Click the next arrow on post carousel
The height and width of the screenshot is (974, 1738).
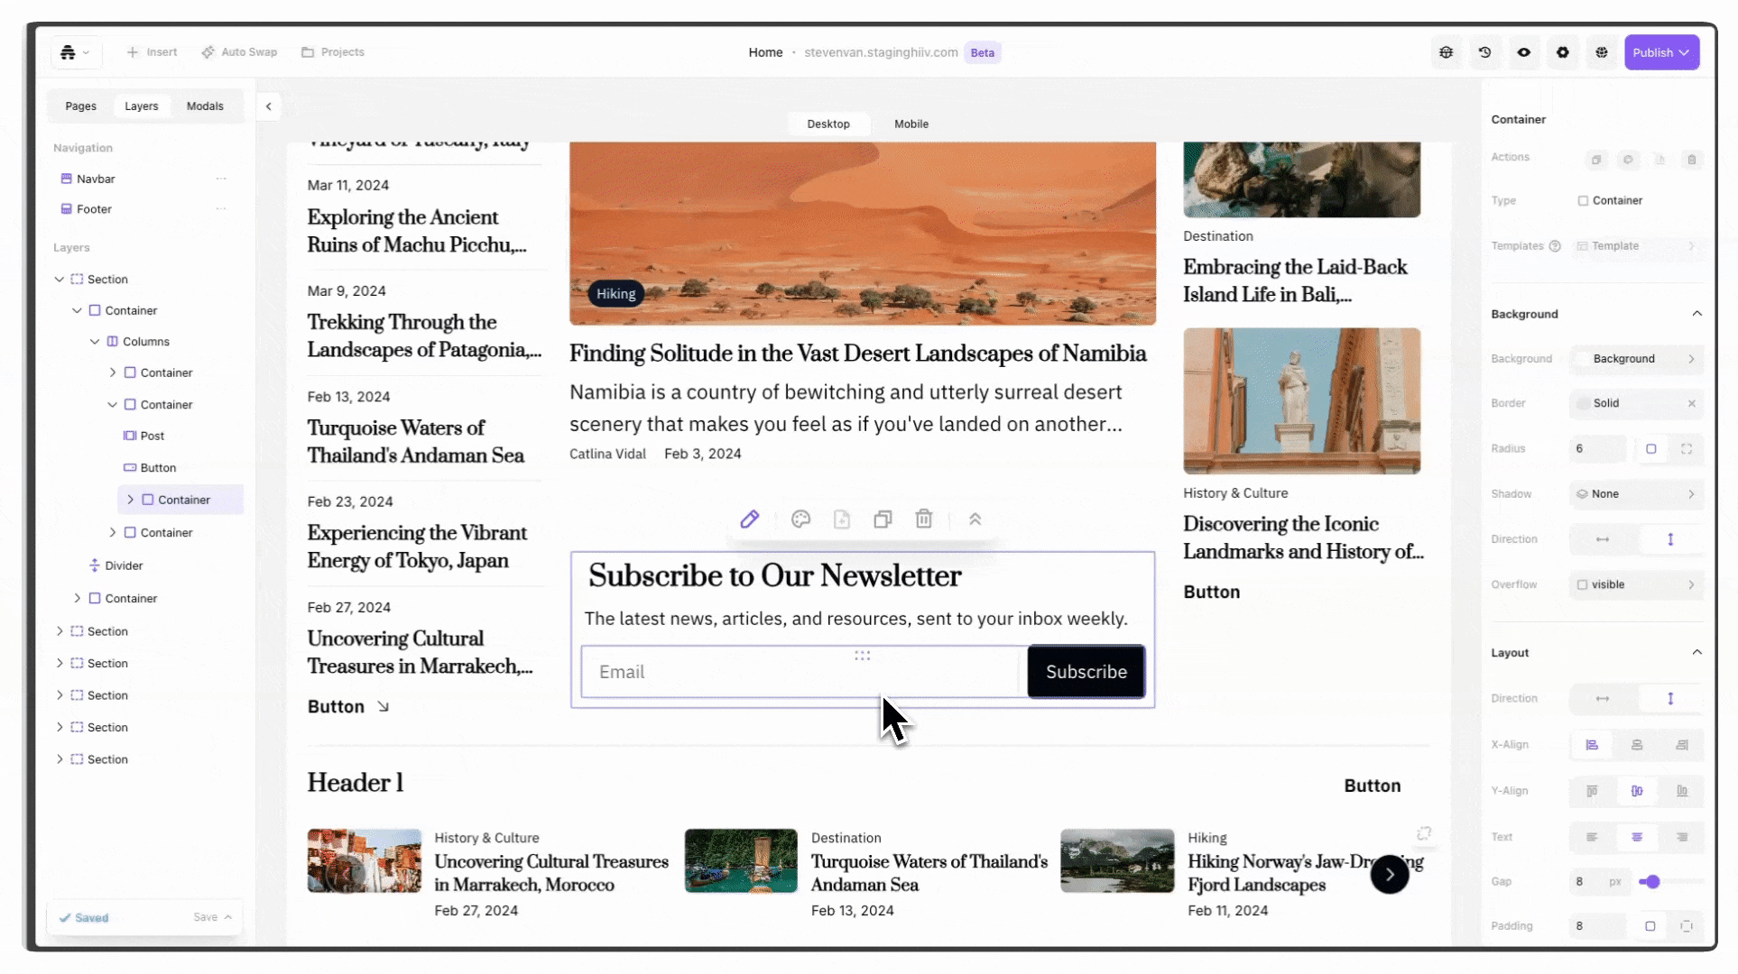(1390, 874)
